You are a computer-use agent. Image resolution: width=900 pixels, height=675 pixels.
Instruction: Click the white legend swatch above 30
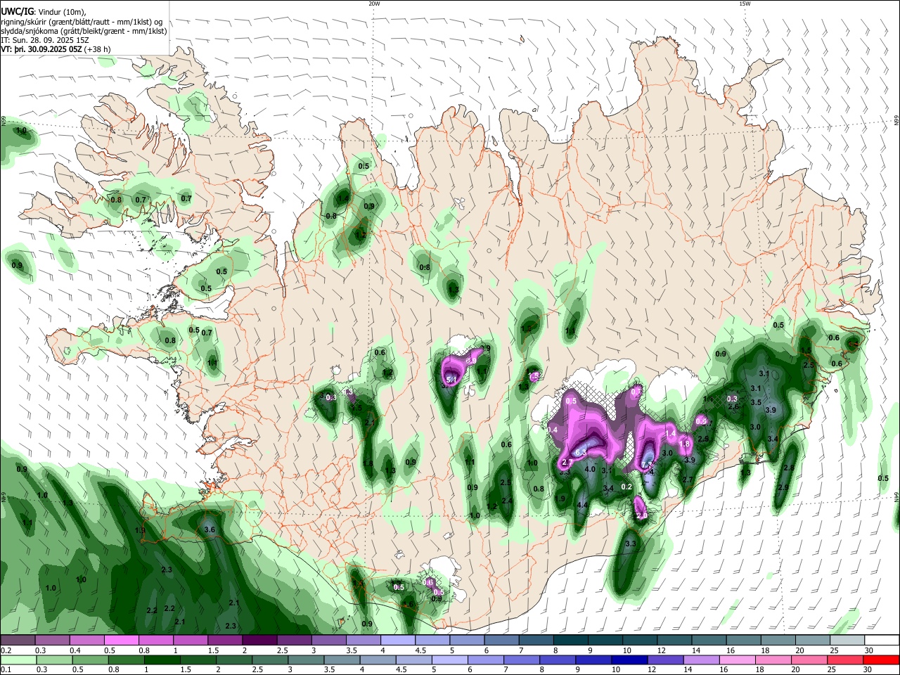pyautogui.click(x=882, y=640)
